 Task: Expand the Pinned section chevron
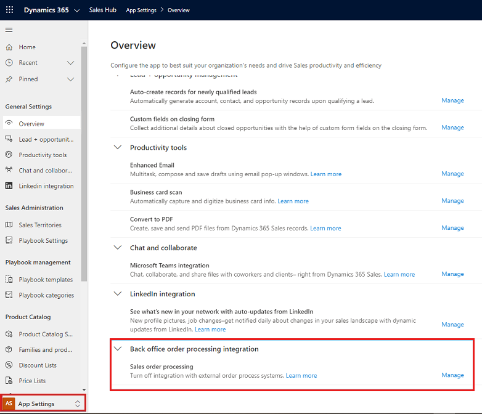coord(71,79)
